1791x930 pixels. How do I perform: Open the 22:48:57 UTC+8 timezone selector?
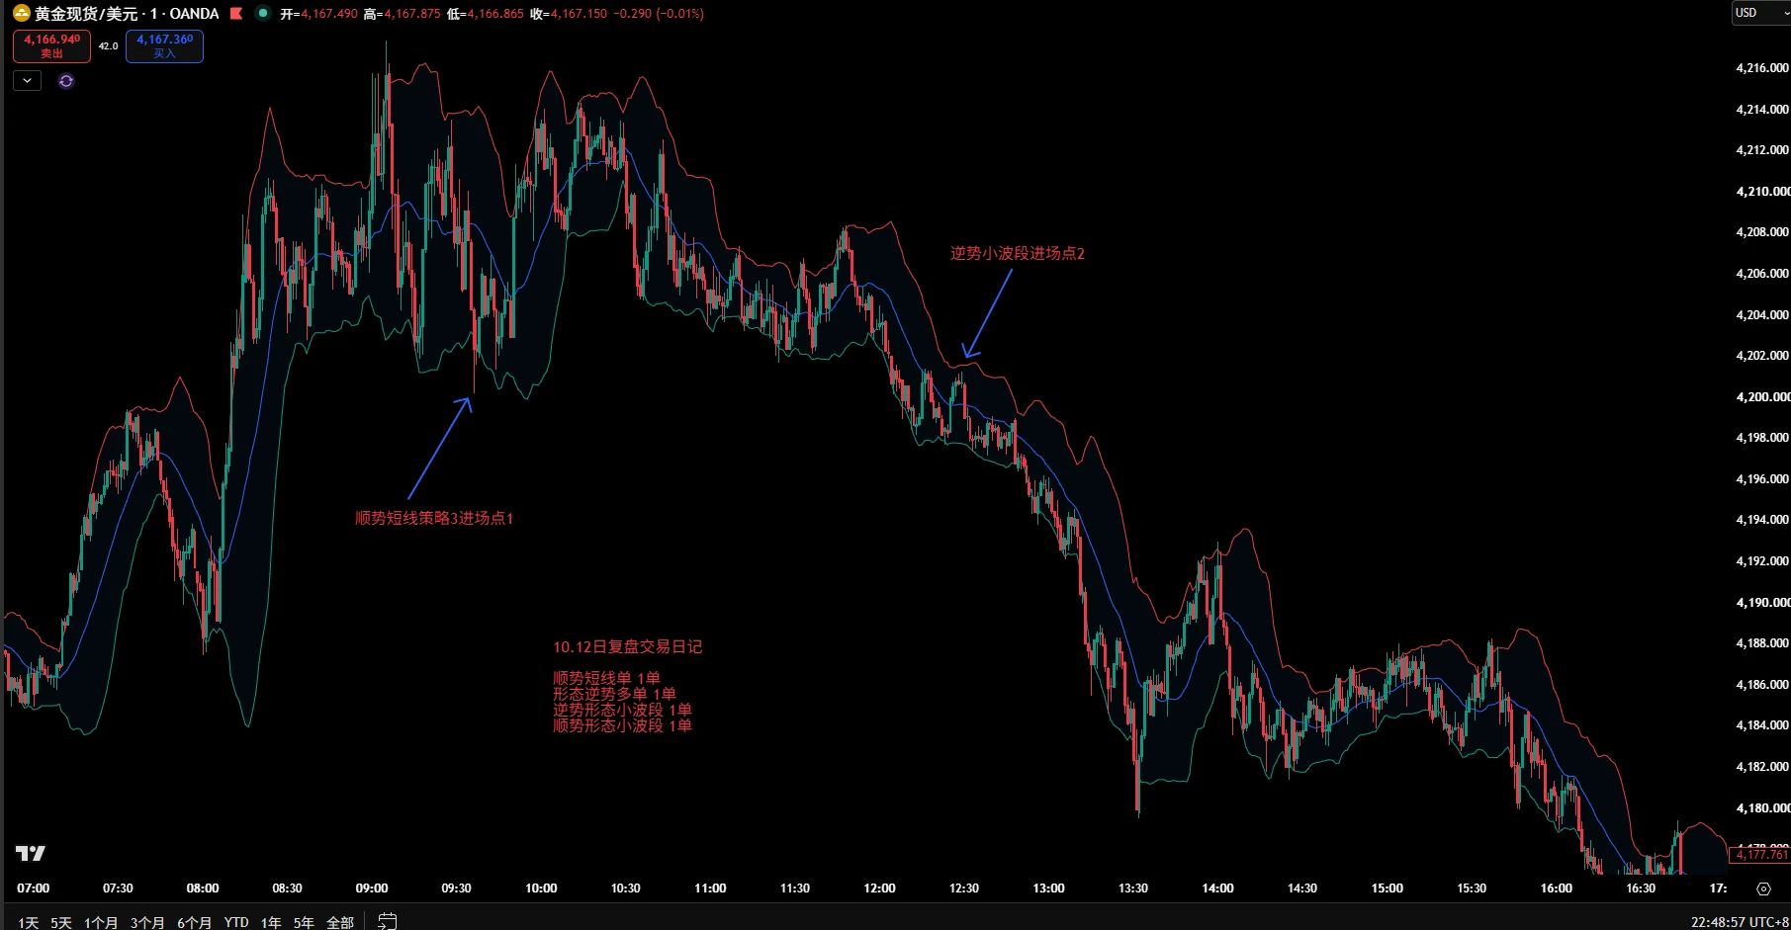(x=1740, y=922)
